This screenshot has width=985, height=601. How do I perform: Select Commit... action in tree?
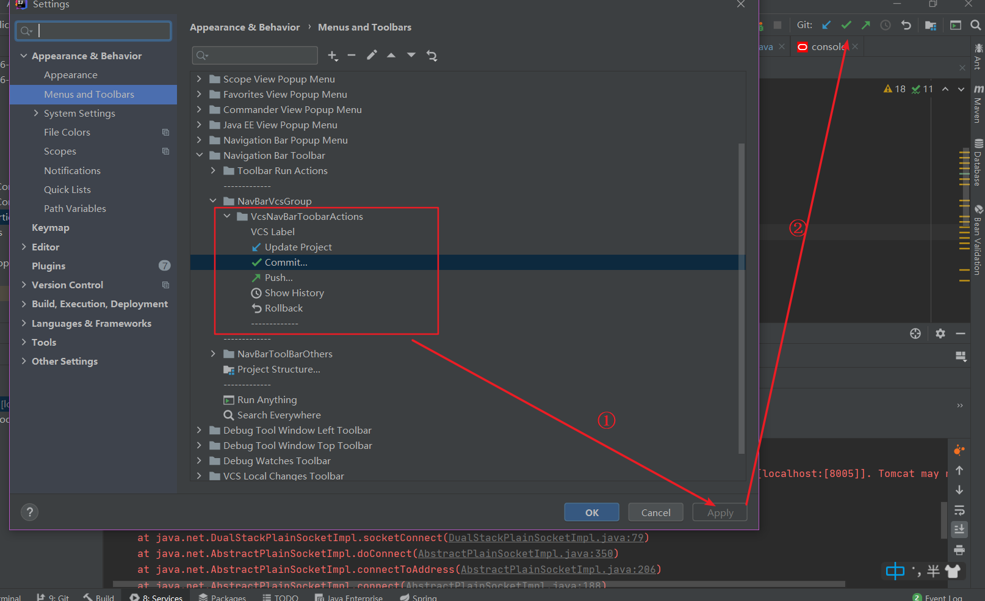pos(286,262)
